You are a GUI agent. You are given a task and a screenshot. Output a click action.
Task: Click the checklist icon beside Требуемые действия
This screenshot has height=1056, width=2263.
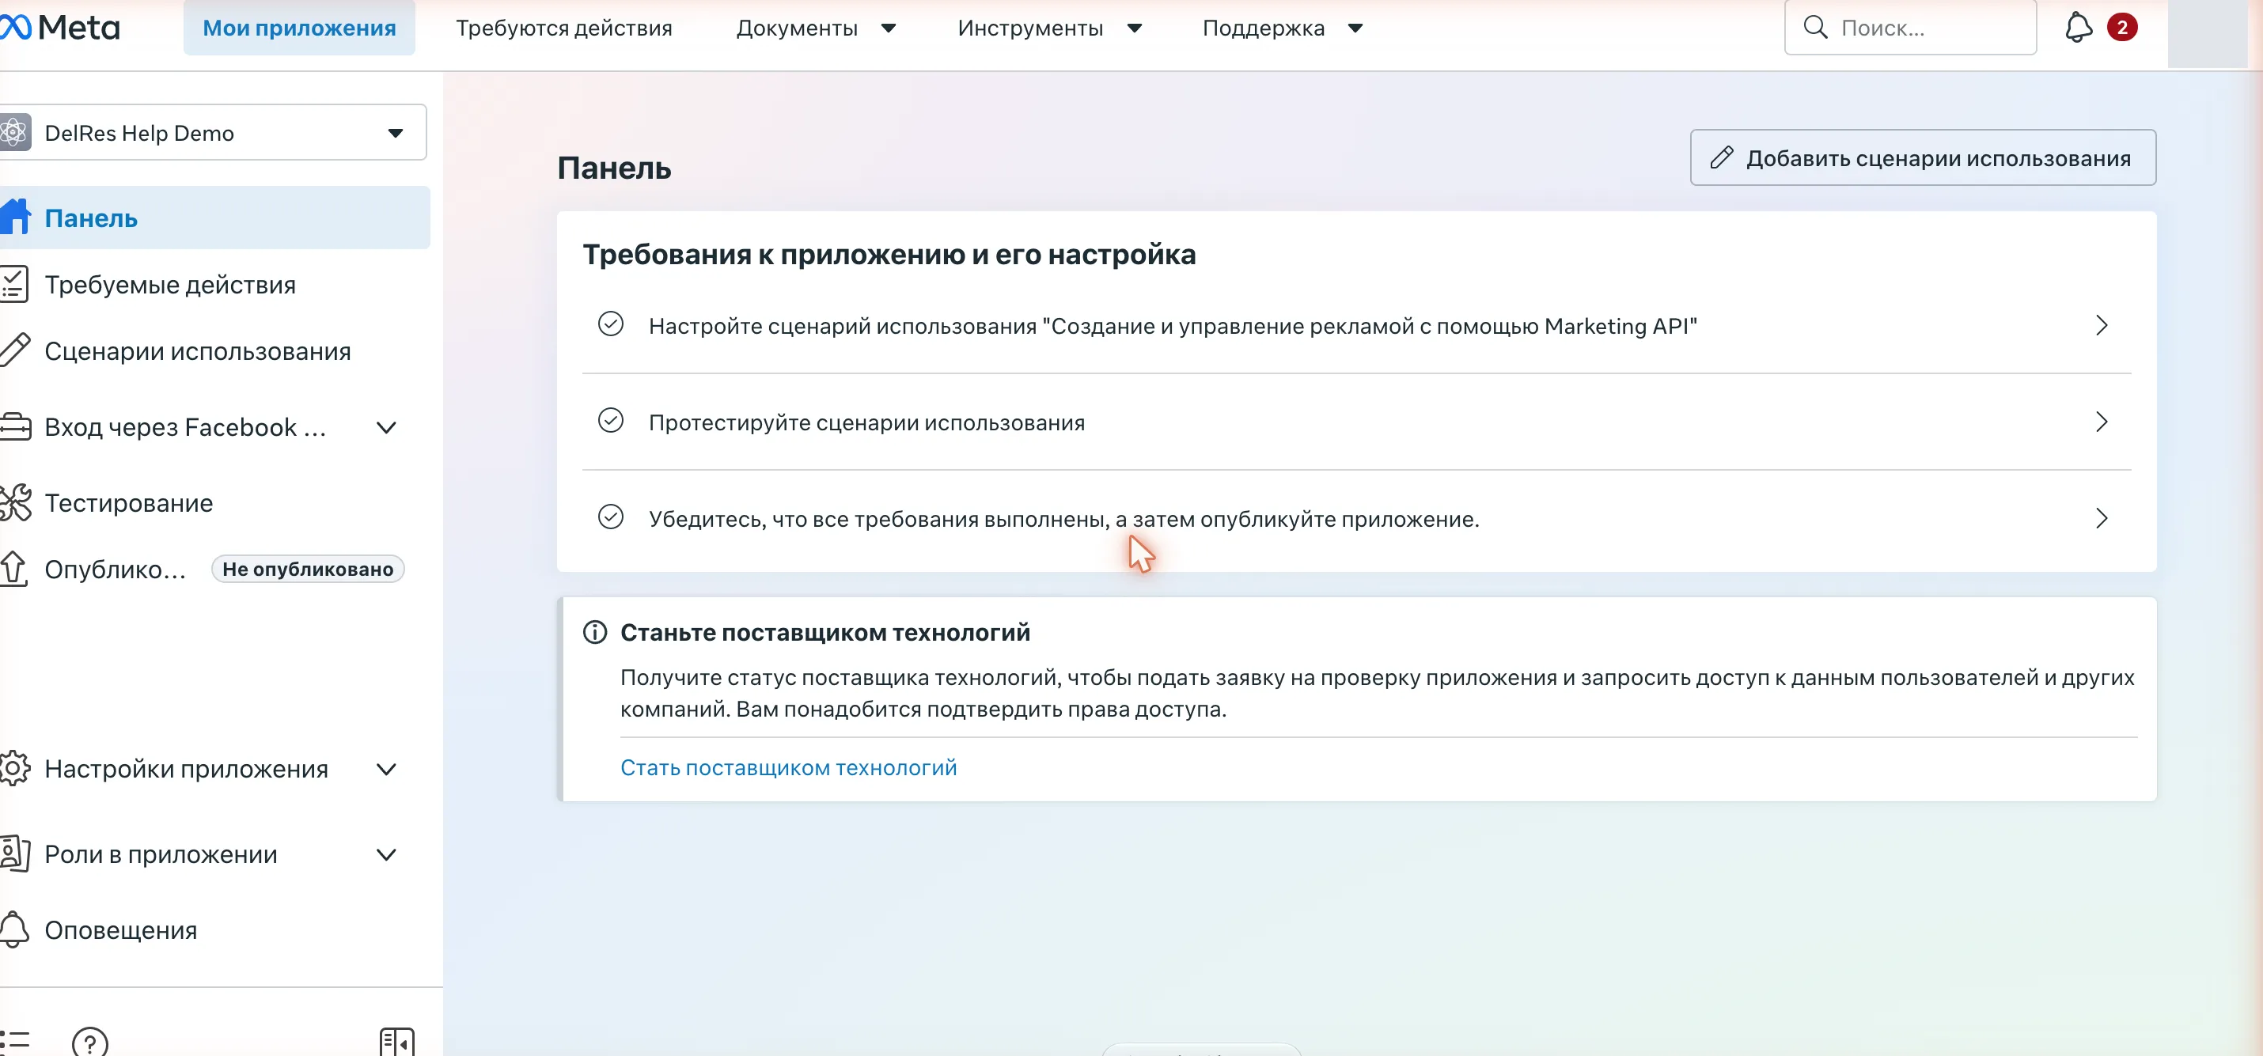click(x=15, y=284)
